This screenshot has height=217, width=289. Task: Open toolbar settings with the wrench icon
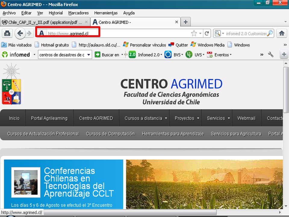[271, 55]
